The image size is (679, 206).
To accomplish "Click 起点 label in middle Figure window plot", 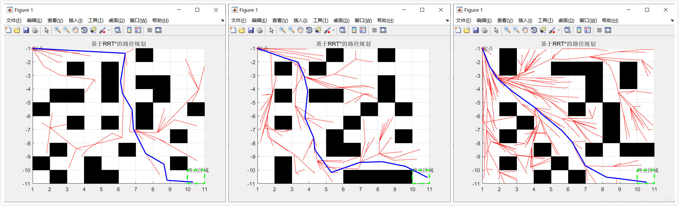I will click(x=263, y=49).
